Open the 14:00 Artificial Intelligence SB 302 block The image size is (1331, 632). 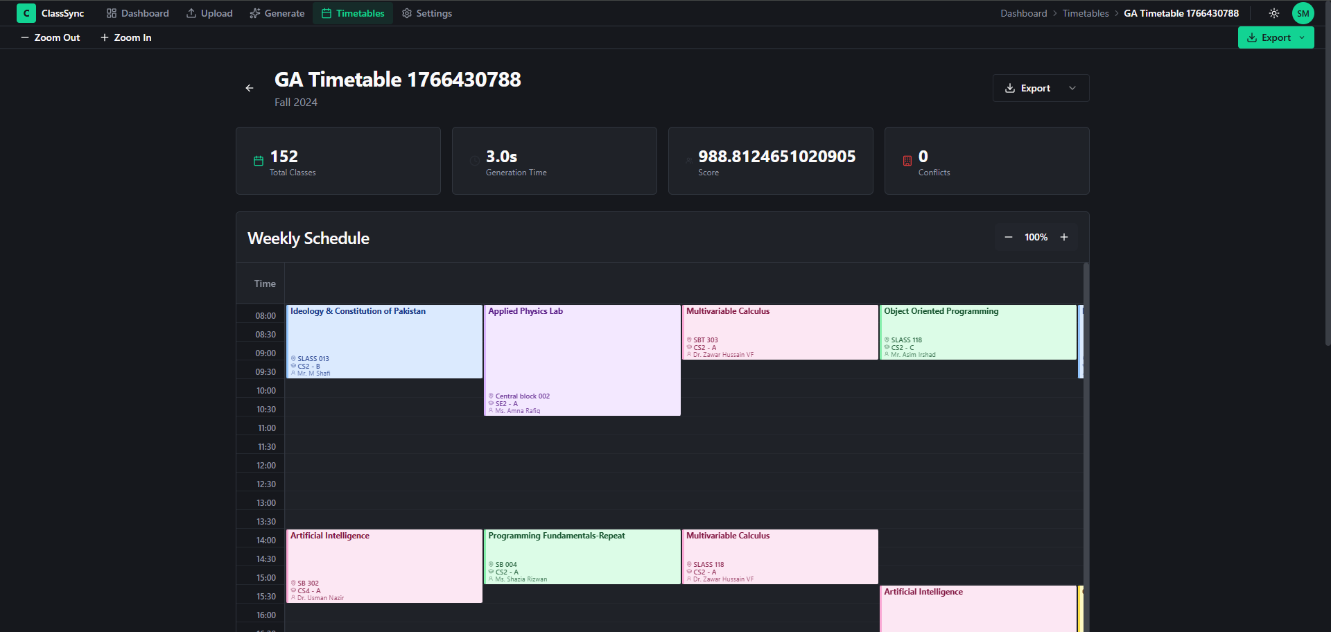385,566
